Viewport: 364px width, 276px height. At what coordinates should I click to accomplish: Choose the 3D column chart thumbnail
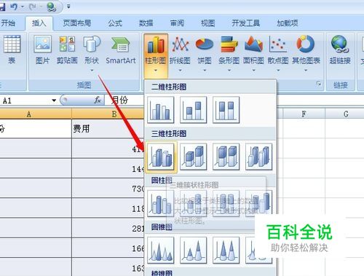(x=258, y=157)
